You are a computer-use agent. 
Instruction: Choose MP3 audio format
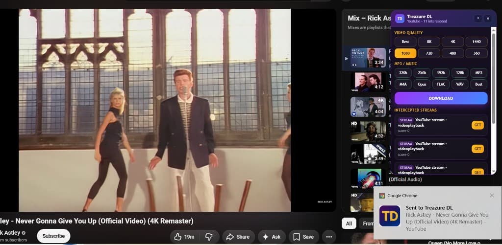478,73
